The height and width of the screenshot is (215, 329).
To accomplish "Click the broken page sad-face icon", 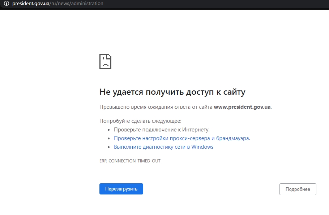I will (x=105, y=61).
